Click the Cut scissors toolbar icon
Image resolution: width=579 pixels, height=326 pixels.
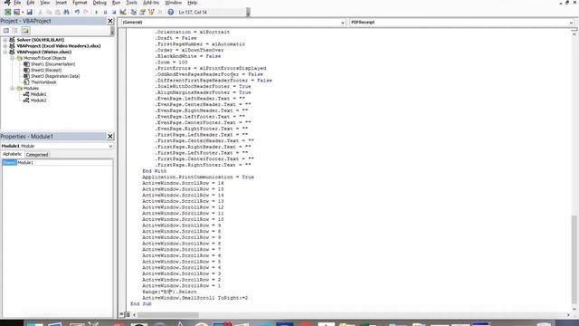(x=40, y=12)
